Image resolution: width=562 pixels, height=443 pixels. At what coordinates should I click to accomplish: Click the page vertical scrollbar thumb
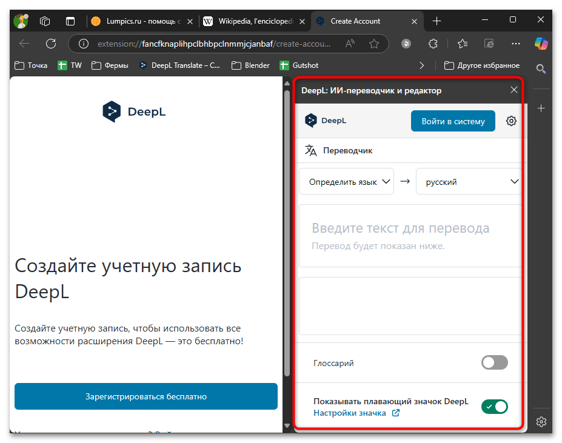(x=287, y=233)
